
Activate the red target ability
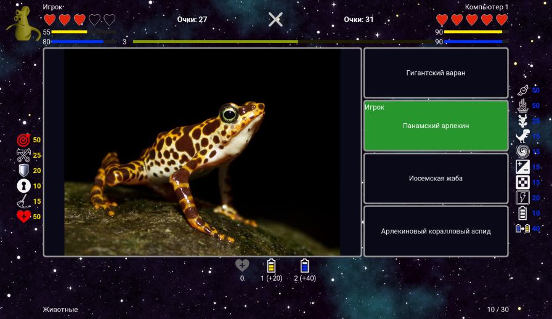point(23,140)
